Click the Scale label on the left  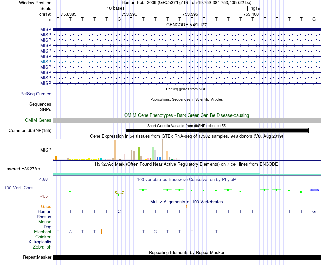point(46,8)
